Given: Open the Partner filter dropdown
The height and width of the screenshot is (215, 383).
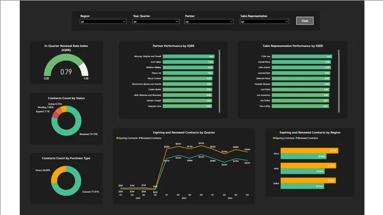Looking at the screenshot, I should tap(209, 21).
